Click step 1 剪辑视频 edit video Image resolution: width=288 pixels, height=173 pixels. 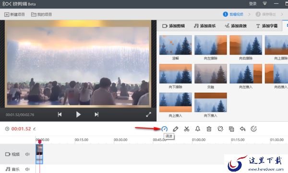pos(233,14)
